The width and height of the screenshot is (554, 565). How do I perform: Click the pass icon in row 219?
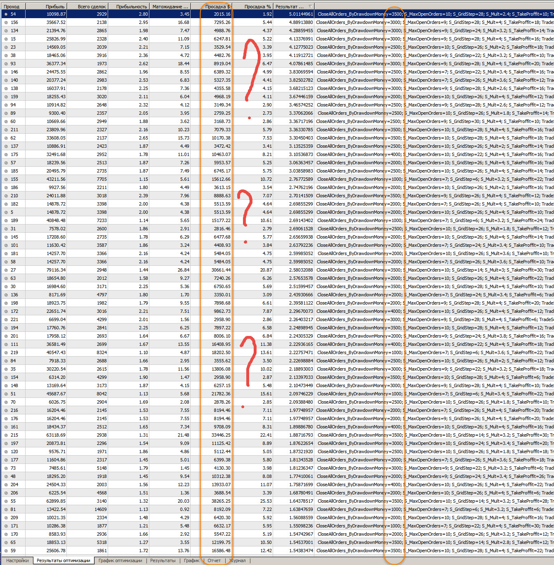[6, 352]
